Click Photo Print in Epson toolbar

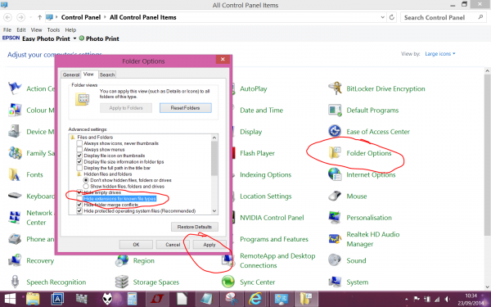tap(99, 38)
